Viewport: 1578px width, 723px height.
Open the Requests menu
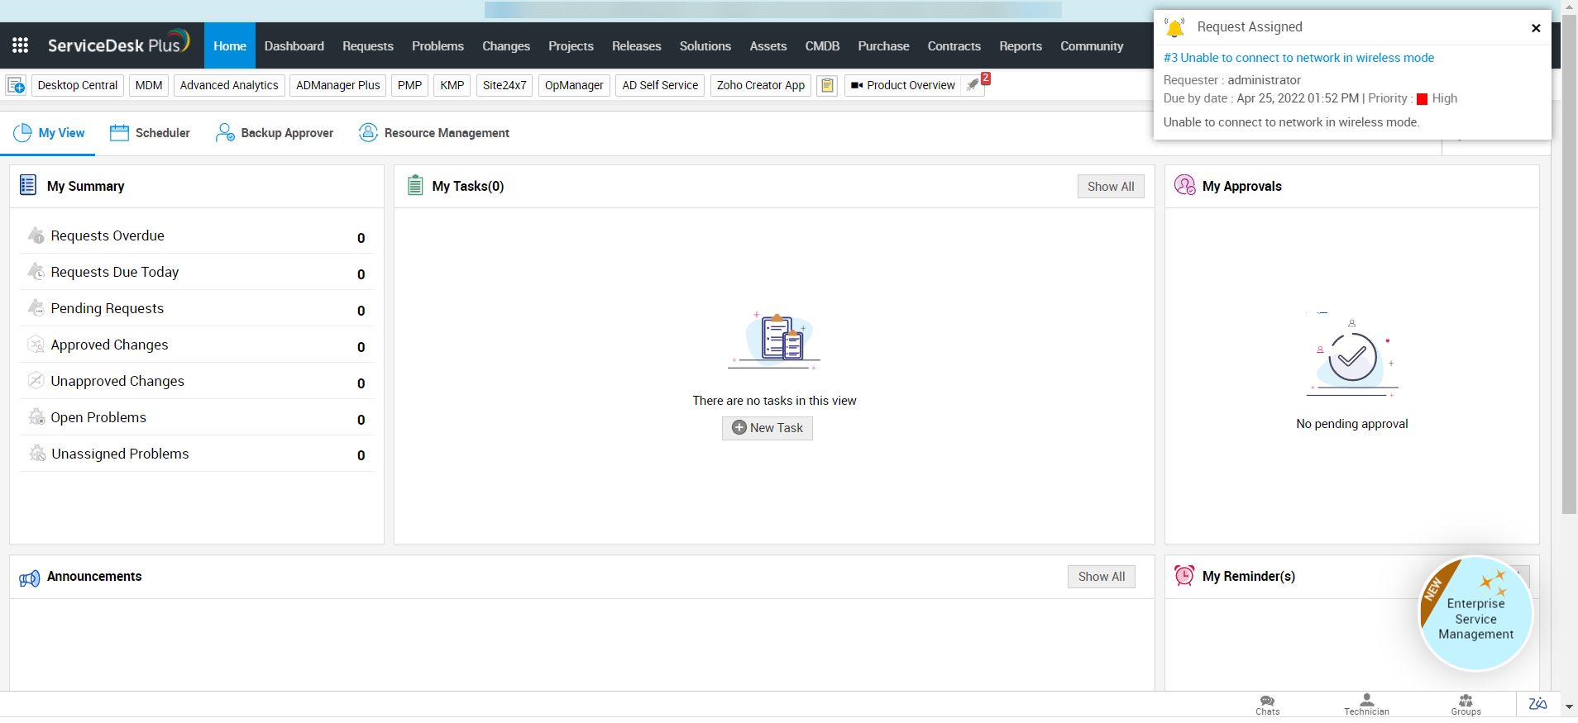tap(368, 45)
